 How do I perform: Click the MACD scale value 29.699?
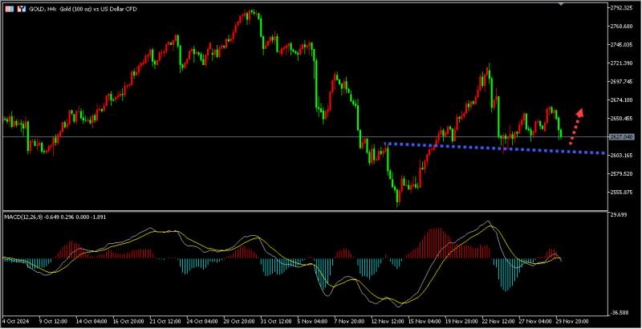620,214
